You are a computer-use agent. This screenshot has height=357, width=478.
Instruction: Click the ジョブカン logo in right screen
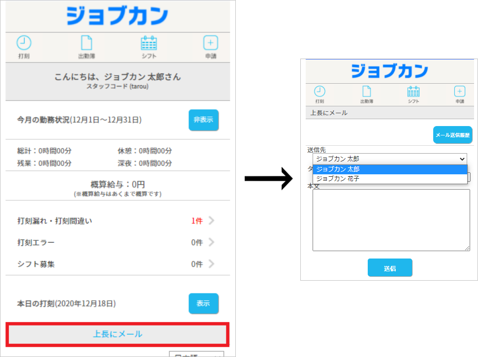389,71
